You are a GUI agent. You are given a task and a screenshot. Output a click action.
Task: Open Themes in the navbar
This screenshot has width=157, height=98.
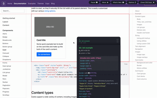coord(41,3)
